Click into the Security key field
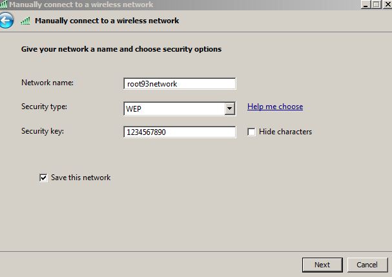Viewport: 392px width, 277px height. 179,132
